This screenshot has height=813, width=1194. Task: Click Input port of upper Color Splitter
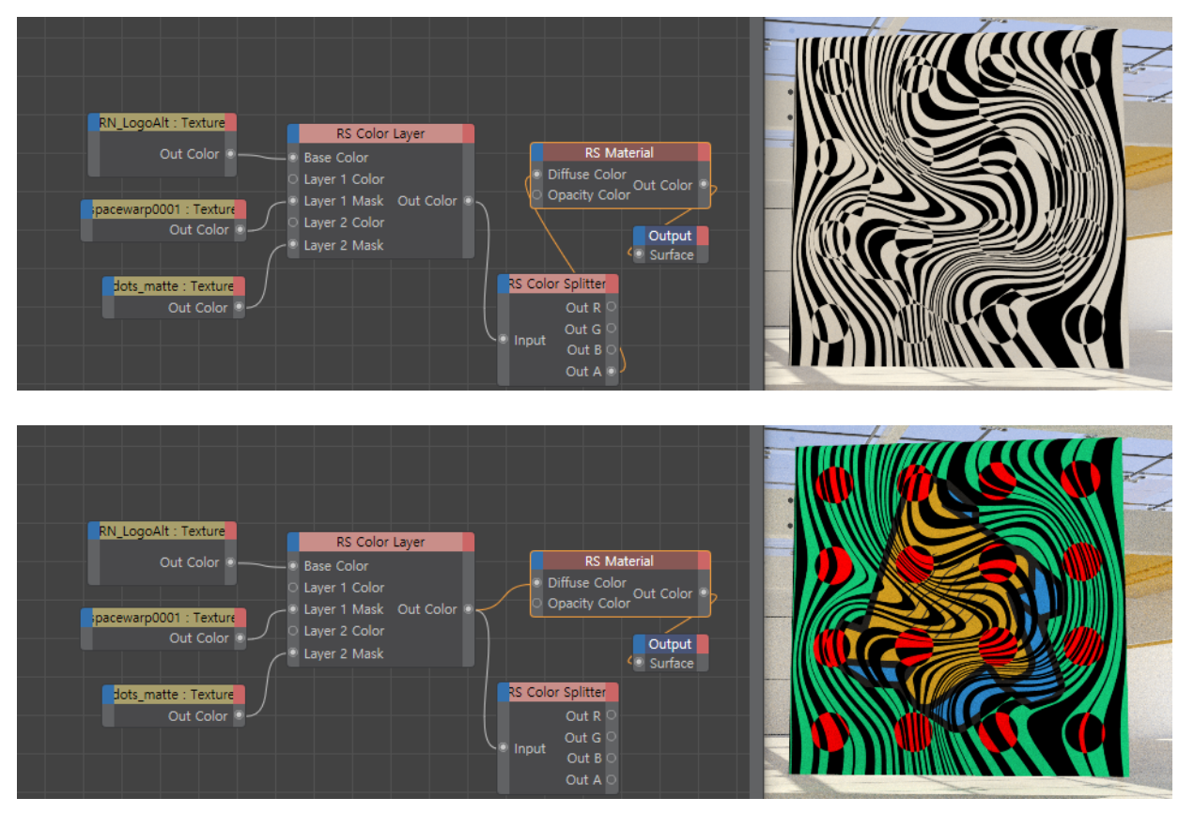504,340
